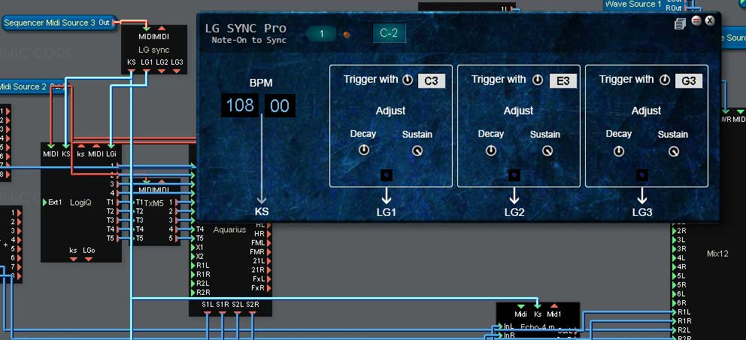Turn the LG2 Sustain knob
The image size is (746, 340).
point(547,151)
